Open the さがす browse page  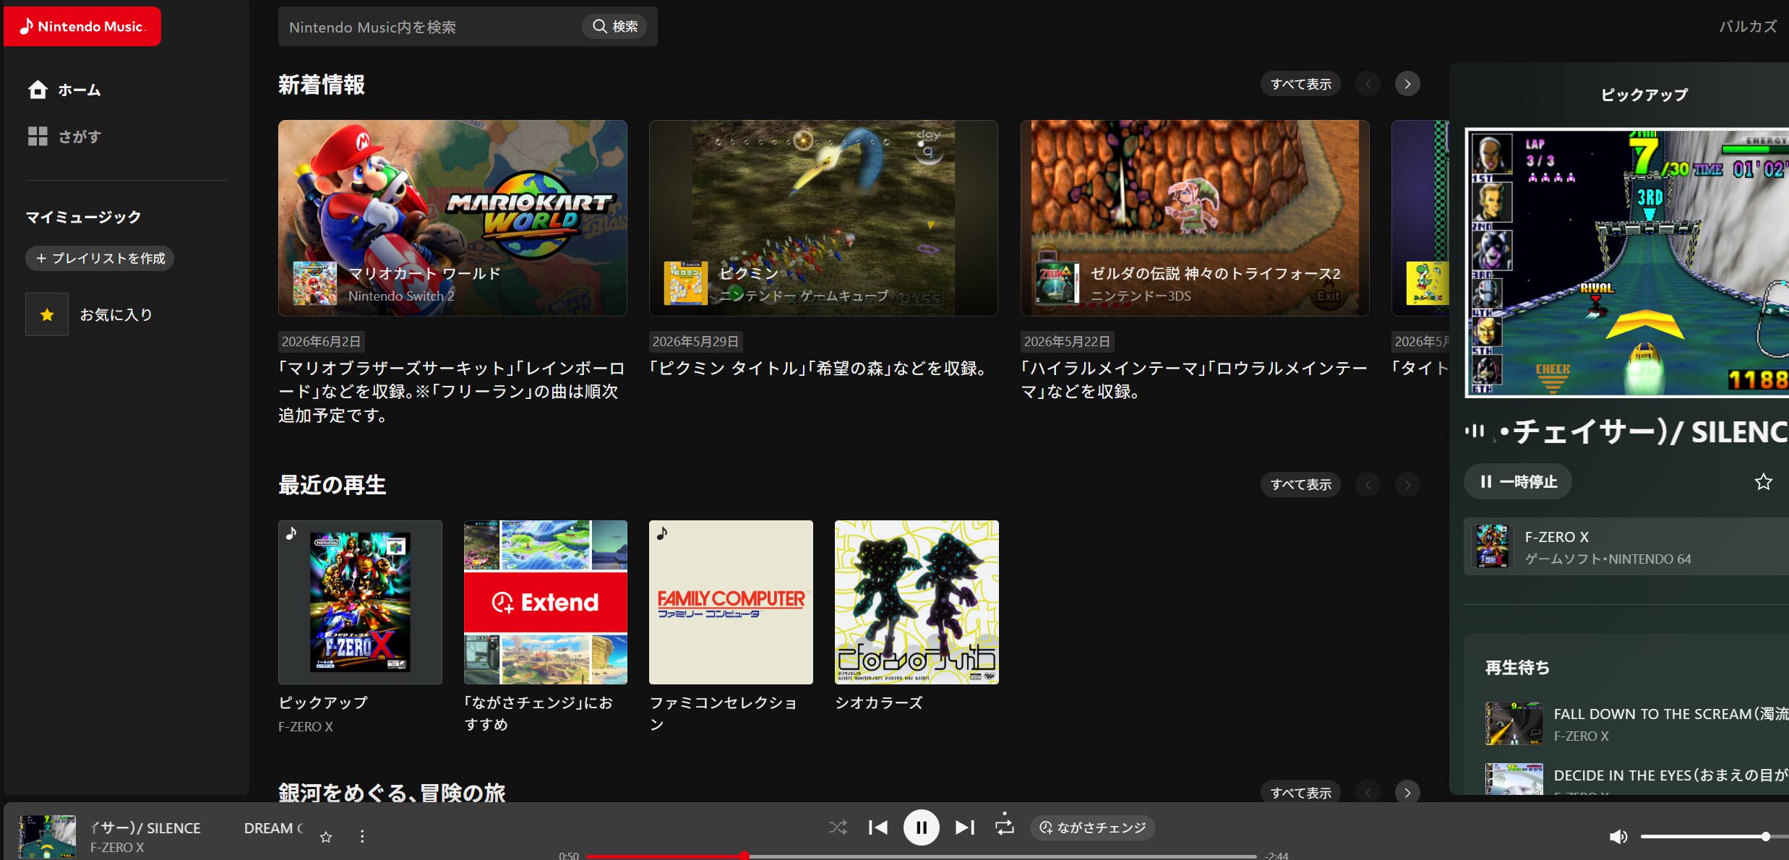65,136
